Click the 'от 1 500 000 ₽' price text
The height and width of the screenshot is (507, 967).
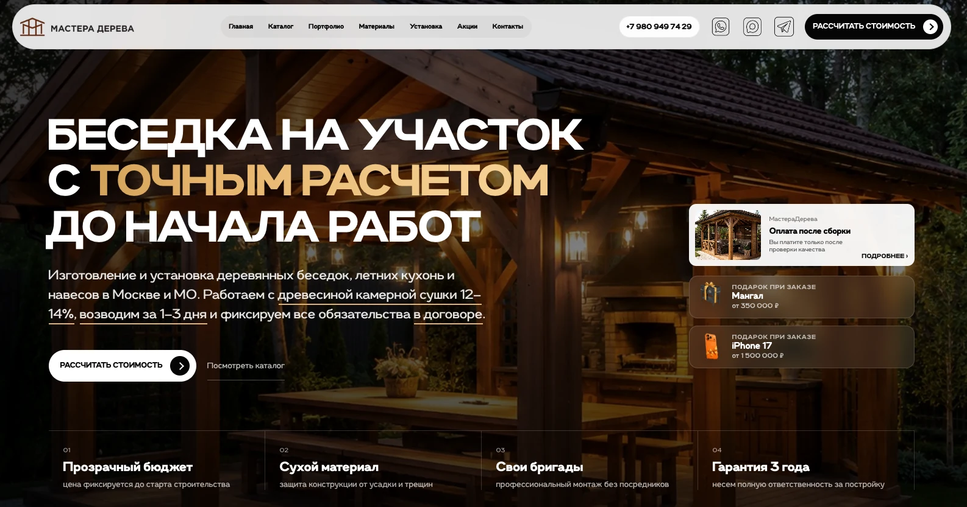758,356
